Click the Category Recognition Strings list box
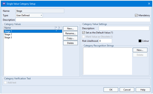 point(108,61)
